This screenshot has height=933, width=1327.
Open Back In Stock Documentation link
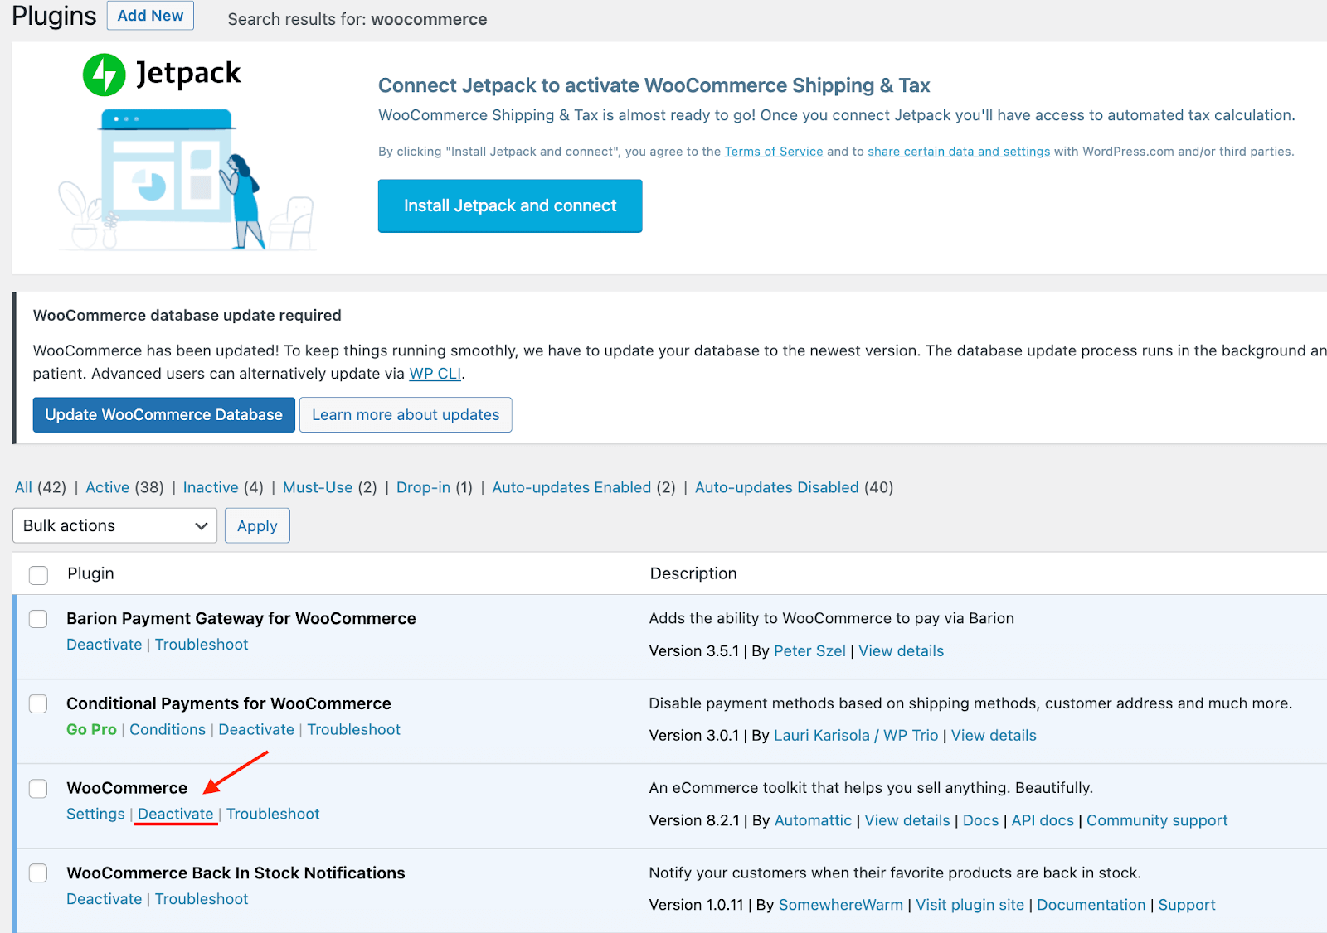(1091, 905)
